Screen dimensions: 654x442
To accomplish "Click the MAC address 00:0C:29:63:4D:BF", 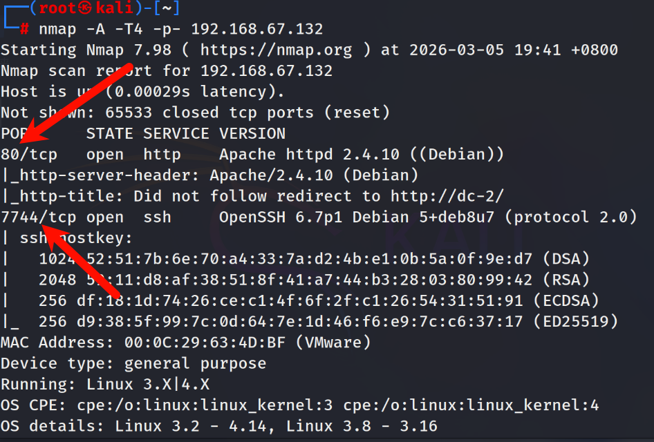I will (x=205, y=343).
